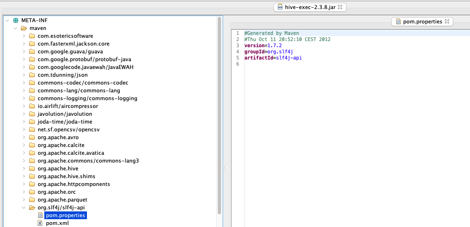Click the org.apache.hive.shims folder icon
This screenshot has height=227, width=470.
32,177
